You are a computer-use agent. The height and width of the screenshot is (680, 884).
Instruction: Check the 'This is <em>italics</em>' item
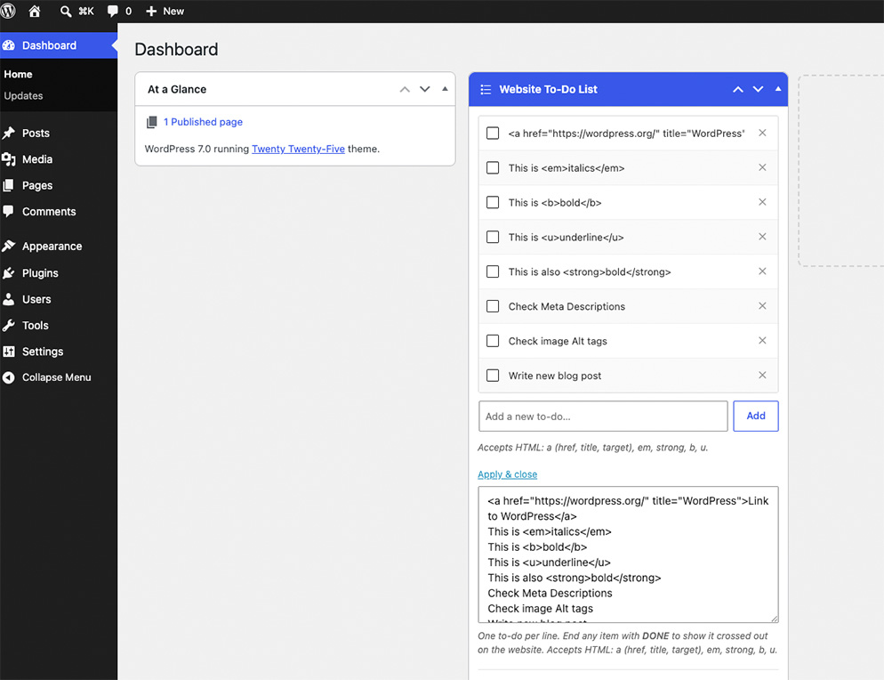493,167
